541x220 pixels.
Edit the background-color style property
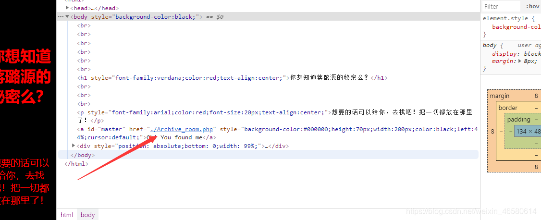(x=516, y=27)
